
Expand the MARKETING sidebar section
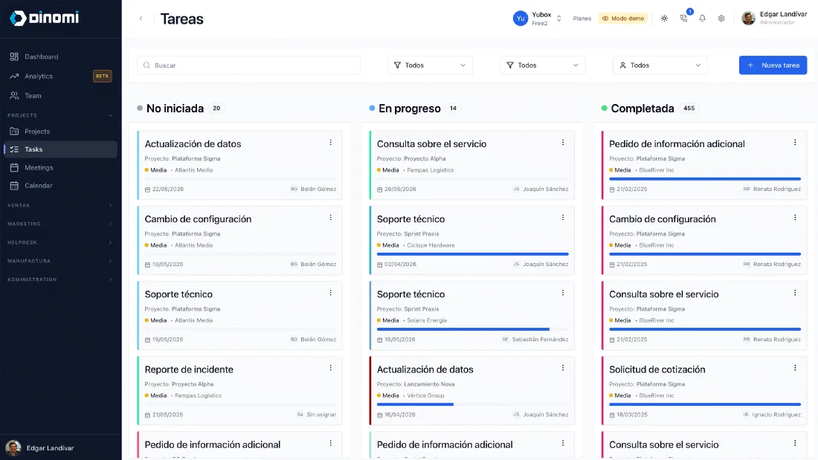[60, 224]
